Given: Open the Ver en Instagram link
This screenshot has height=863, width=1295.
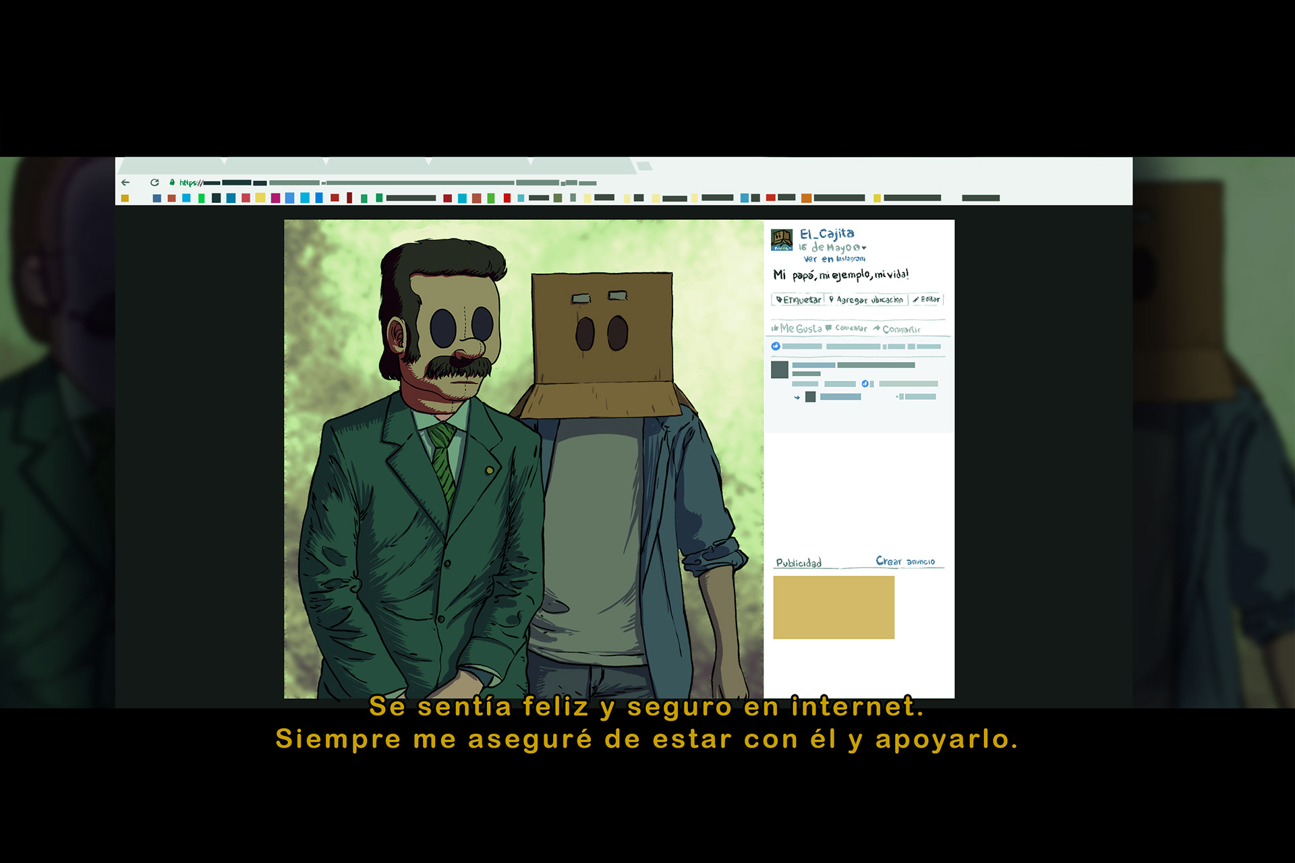Looking at the screenshot, I should [x=834, y=259].
